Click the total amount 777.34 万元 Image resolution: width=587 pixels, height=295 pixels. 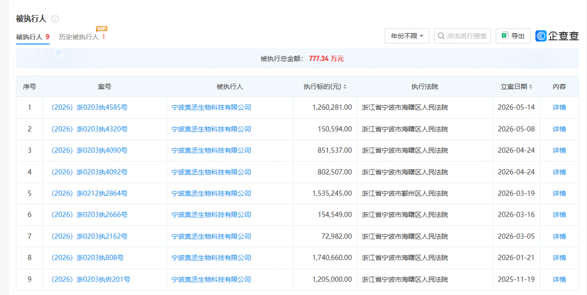(x=327, y=59)
